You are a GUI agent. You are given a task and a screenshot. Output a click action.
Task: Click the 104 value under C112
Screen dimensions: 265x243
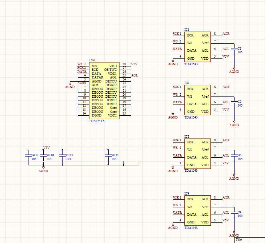[69, 159]
